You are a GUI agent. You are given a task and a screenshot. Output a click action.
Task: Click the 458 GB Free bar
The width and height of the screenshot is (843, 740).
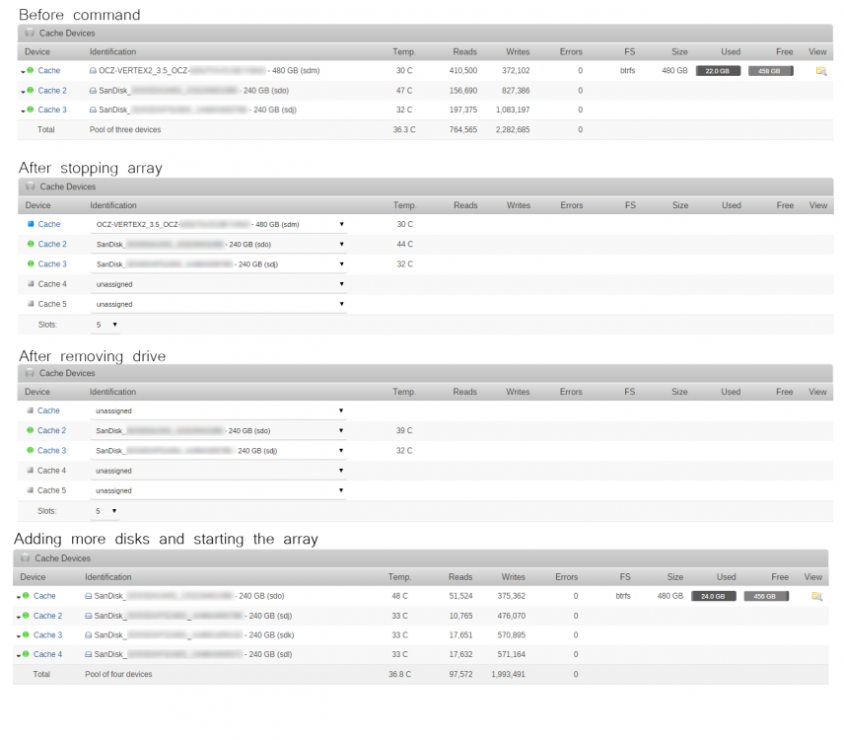click(770, 71)
